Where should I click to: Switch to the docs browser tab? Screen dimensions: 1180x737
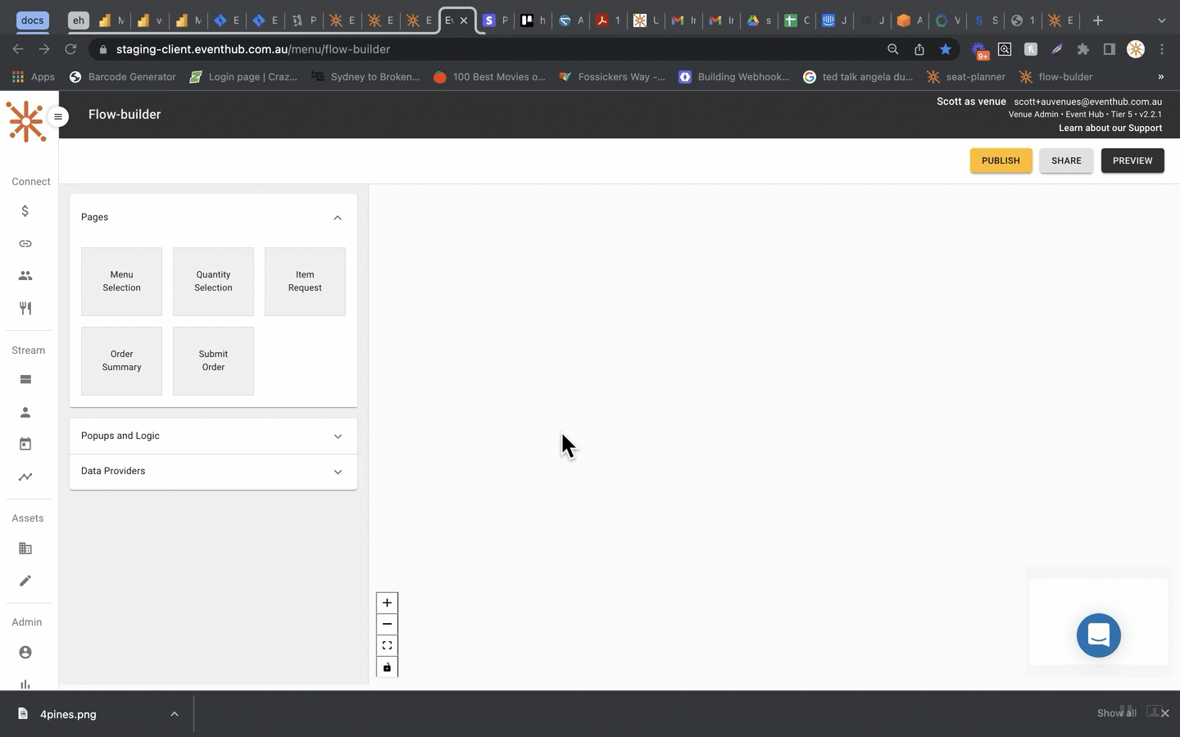point(33,20)
